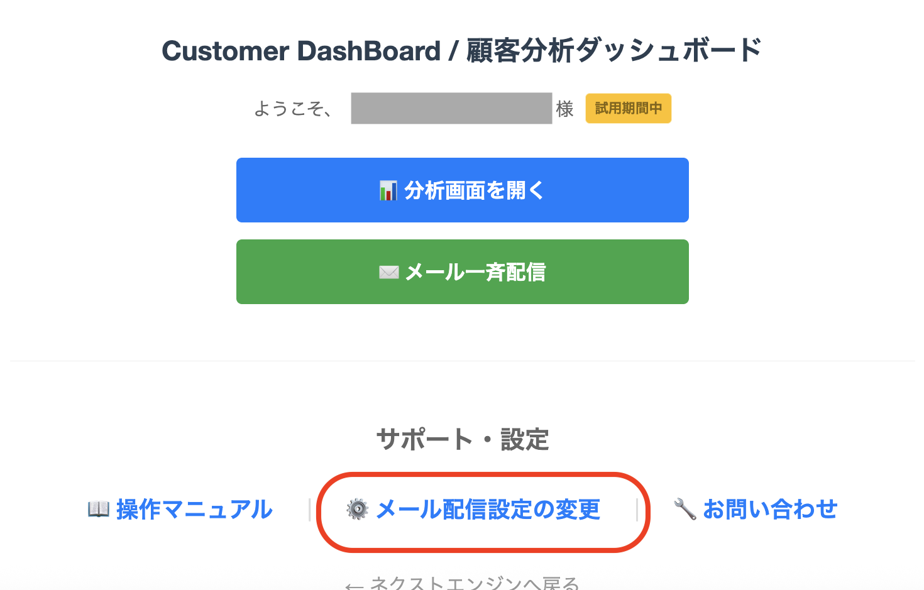Screen dimensions: 924x590
Task: Click the Customer DashBoard page title
Action: [462, 51]
